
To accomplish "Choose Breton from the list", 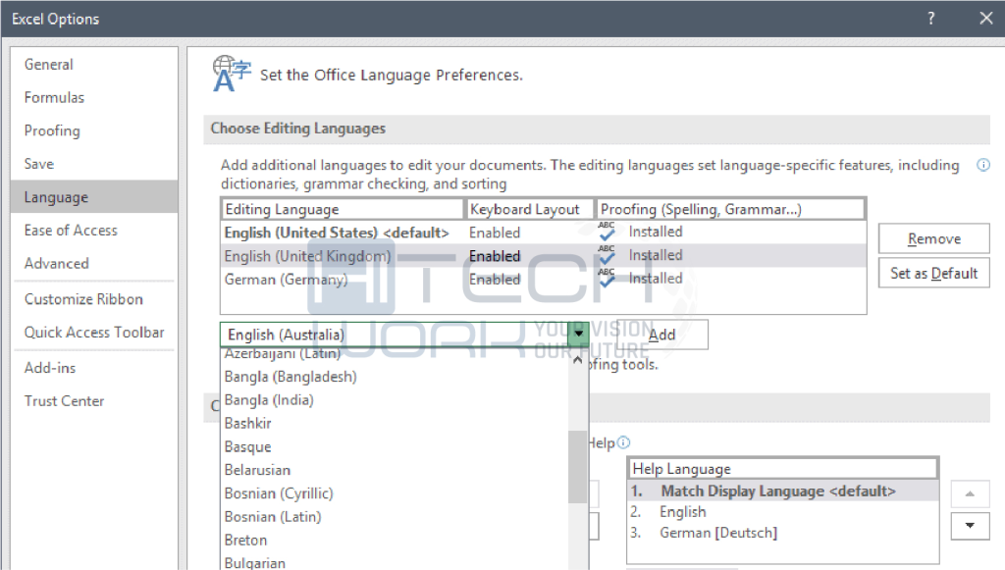I will pyautogui.click(x=395, y=540).
